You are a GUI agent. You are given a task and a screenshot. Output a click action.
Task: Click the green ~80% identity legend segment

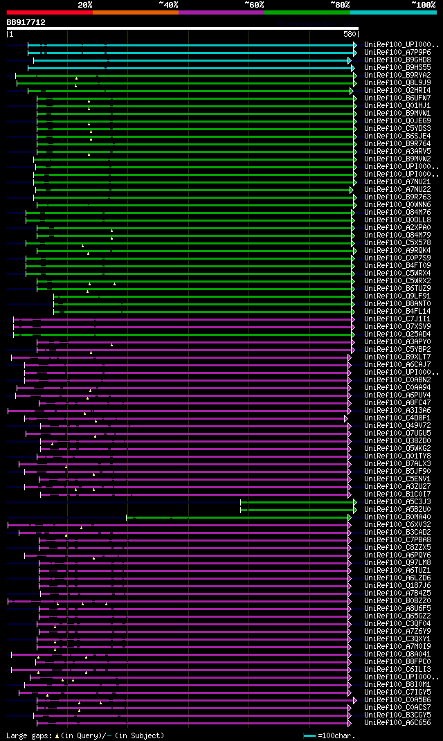click(307, 12)
